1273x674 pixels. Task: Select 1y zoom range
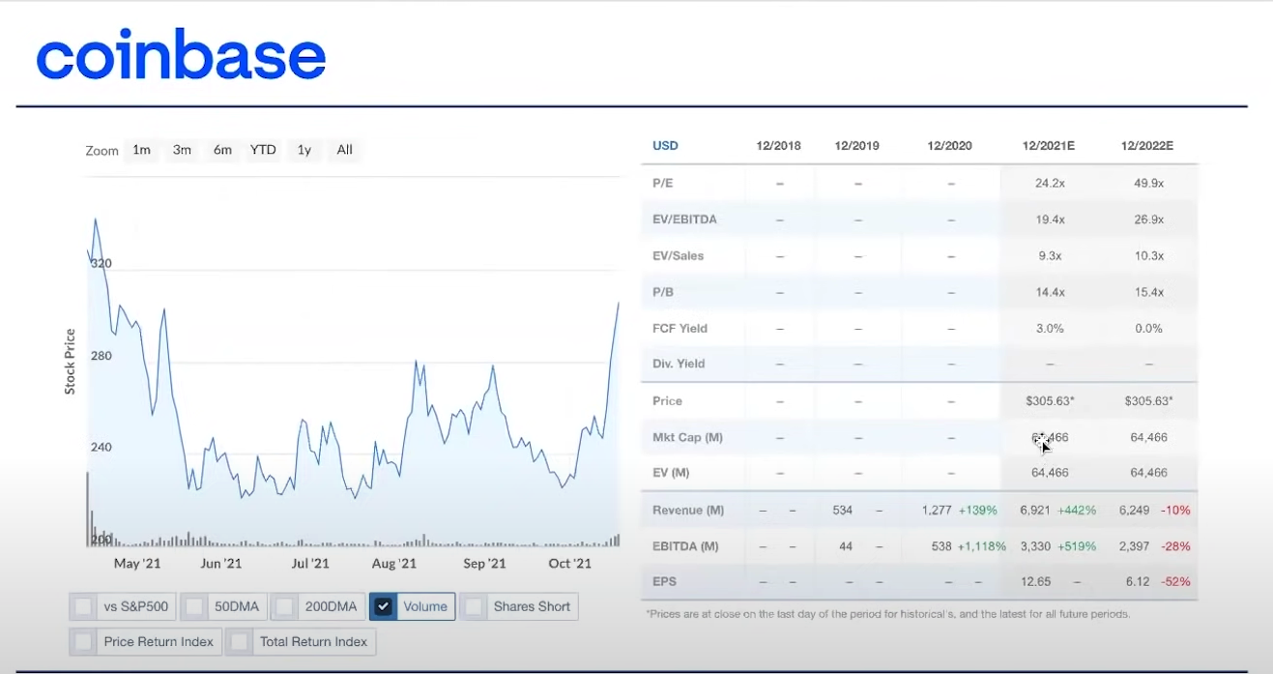304,150
